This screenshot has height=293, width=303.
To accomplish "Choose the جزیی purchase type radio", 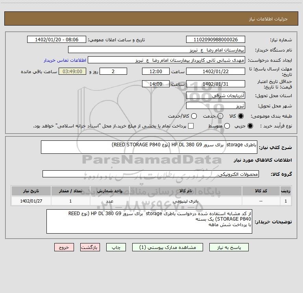I will [x=250, y=126].
